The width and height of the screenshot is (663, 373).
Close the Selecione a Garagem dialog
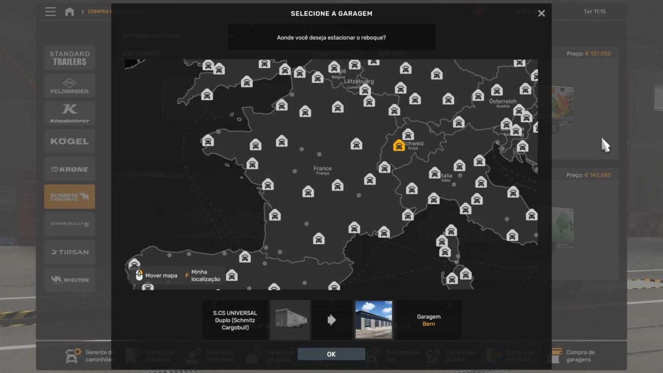coord(541,13)
